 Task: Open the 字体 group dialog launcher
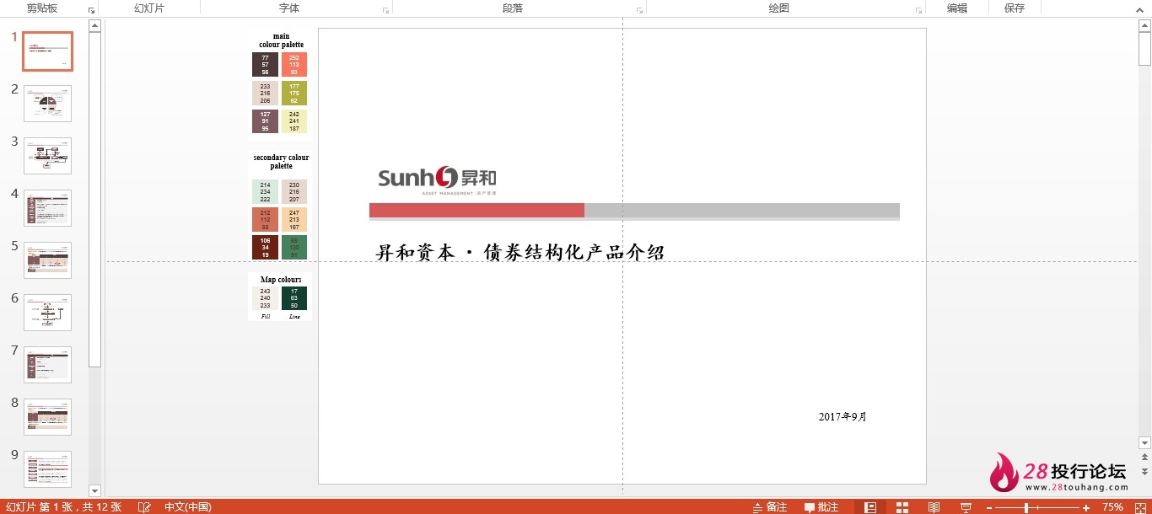[385, 11]
